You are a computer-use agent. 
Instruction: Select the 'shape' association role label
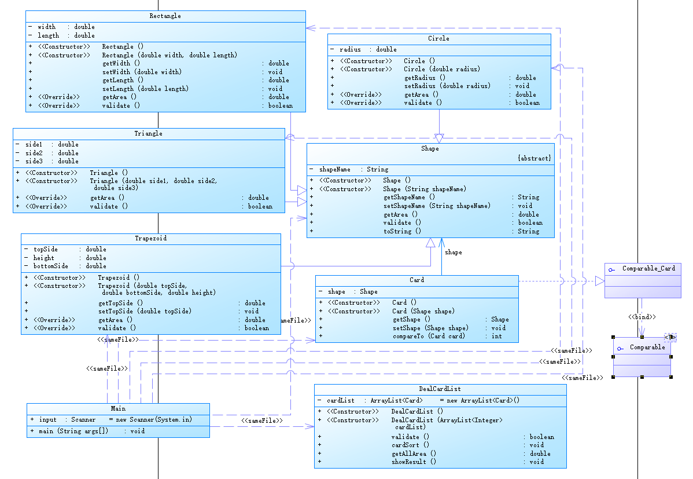pyautogui.click(x=454, y=253)
